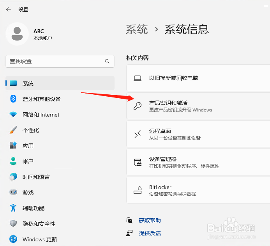The width and height of the screenshot is (270, 246).
Task: Click the device manager toolbox icon
Action: coord(138,162)
